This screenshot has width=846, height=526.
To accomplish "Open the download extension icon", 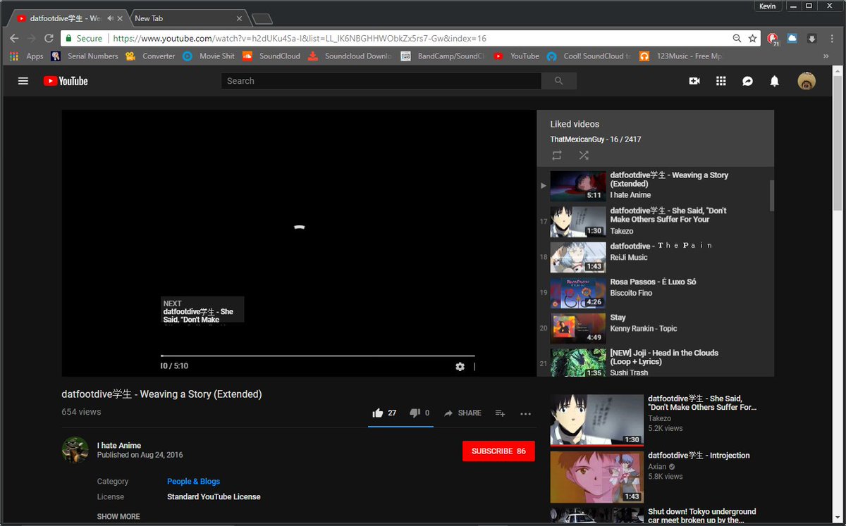I will 811,39.
